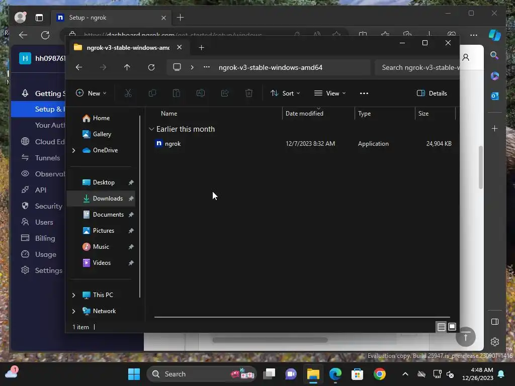Image resolution: width=515 pixels, height=386 pixels.
Task: Go back in Edge browser
Action: [x=23, y=35]
